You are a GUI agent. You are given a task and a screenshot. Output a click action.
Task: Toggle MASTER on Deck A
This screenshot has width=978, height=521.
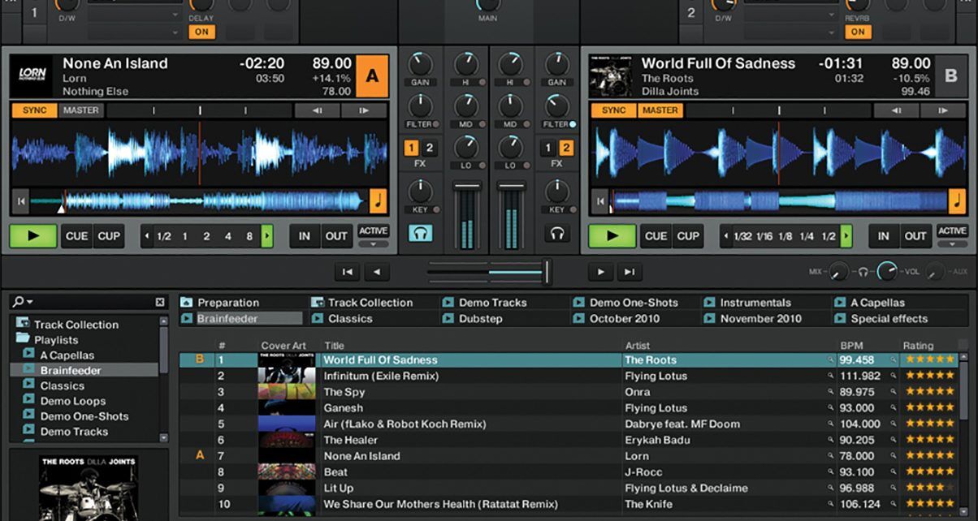[x=81, y=110]
